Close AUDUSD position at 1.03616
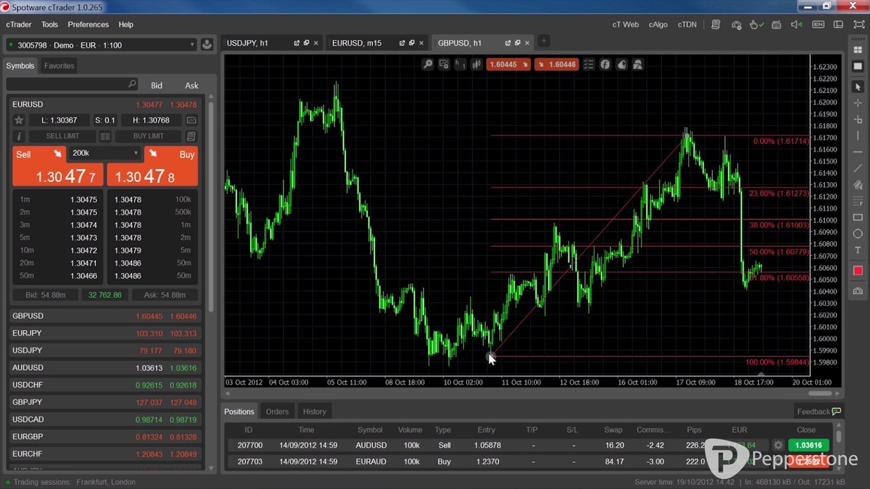The width and height of the screenshot is (870, 489). click(x=808, y=446)
